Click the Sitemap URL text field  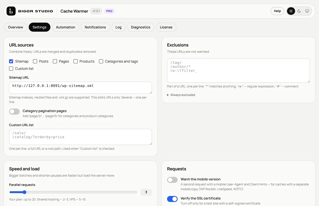point(80,88)
